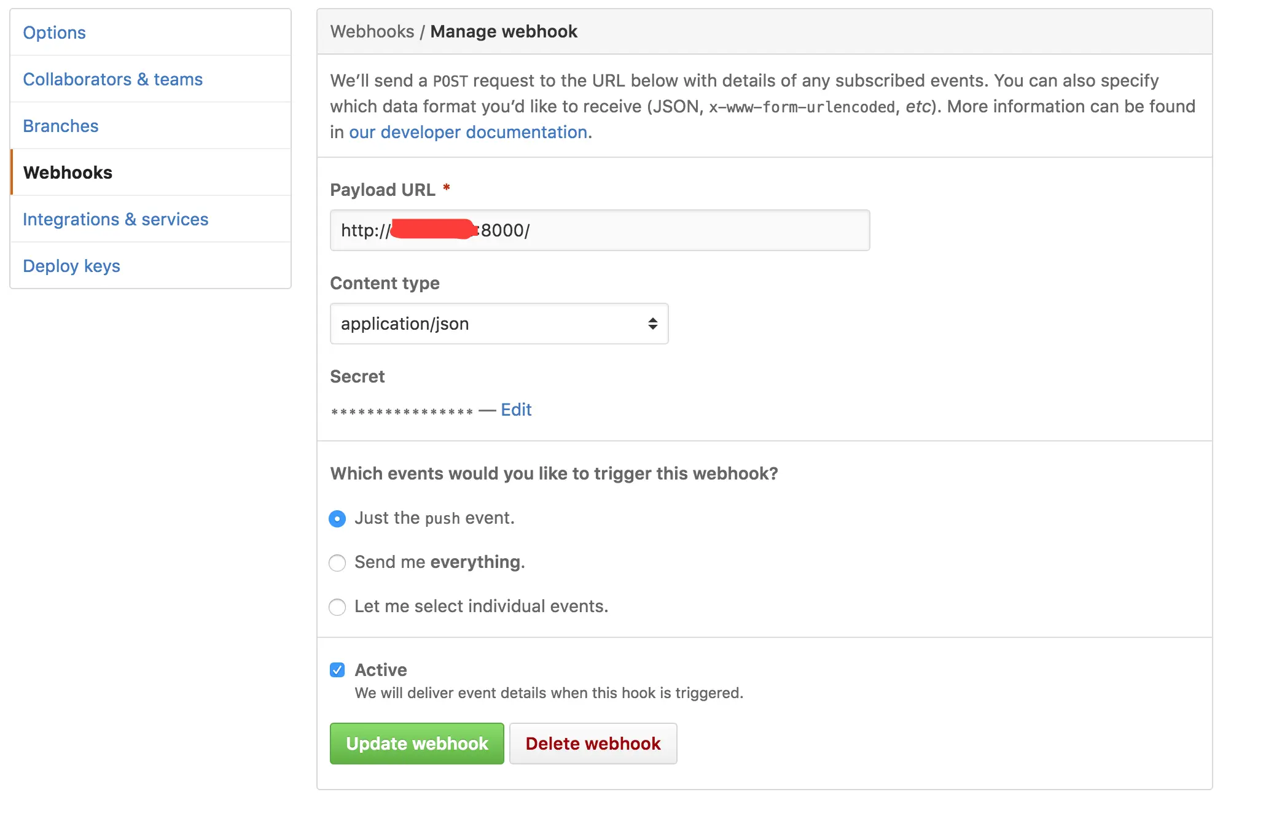Viewport: 1282px width, 816px height.
Task: Open the Options settings page
Action: click(x=54, y=32)
